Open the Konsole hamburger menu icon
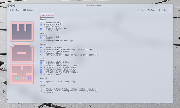The width and height of the screenshot is (180, 108). coord(170,10)
